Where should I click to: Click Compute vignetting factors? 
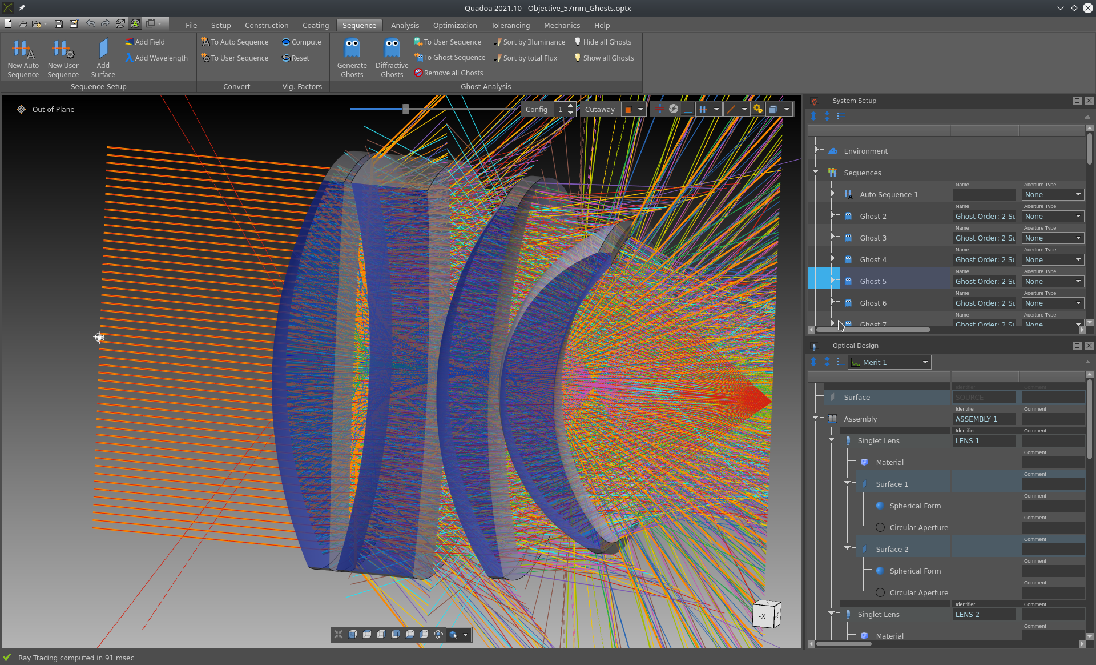301,42
